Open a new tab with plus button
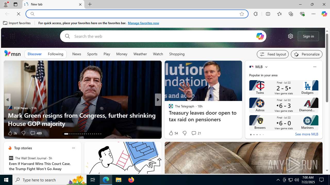This screenshot has width=330, height=185. pos(90,4)
